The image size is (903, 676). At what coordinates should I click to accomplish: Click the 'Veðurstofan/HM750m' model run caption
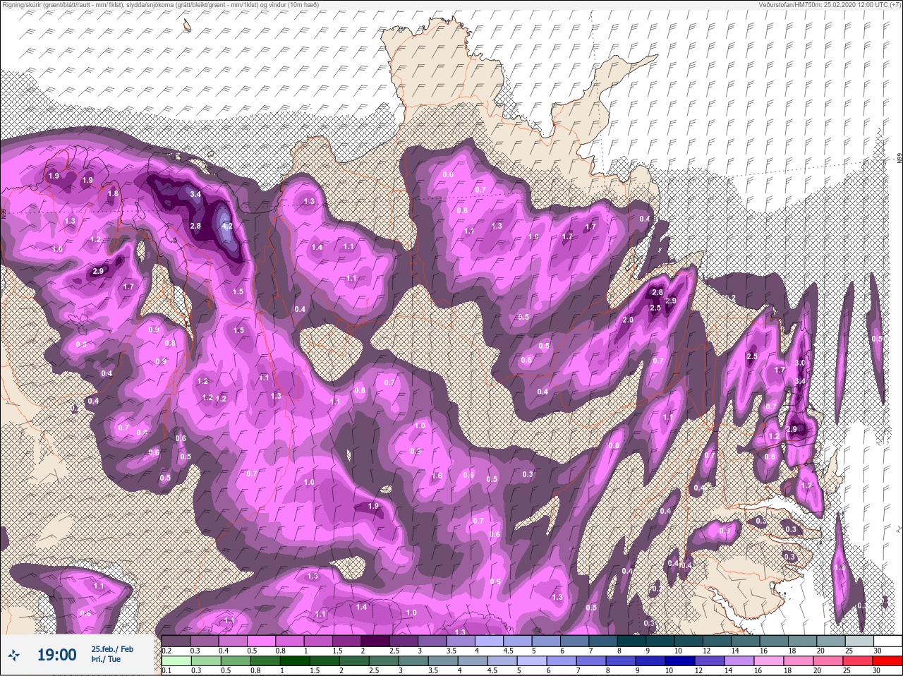(x=830, y=4)
